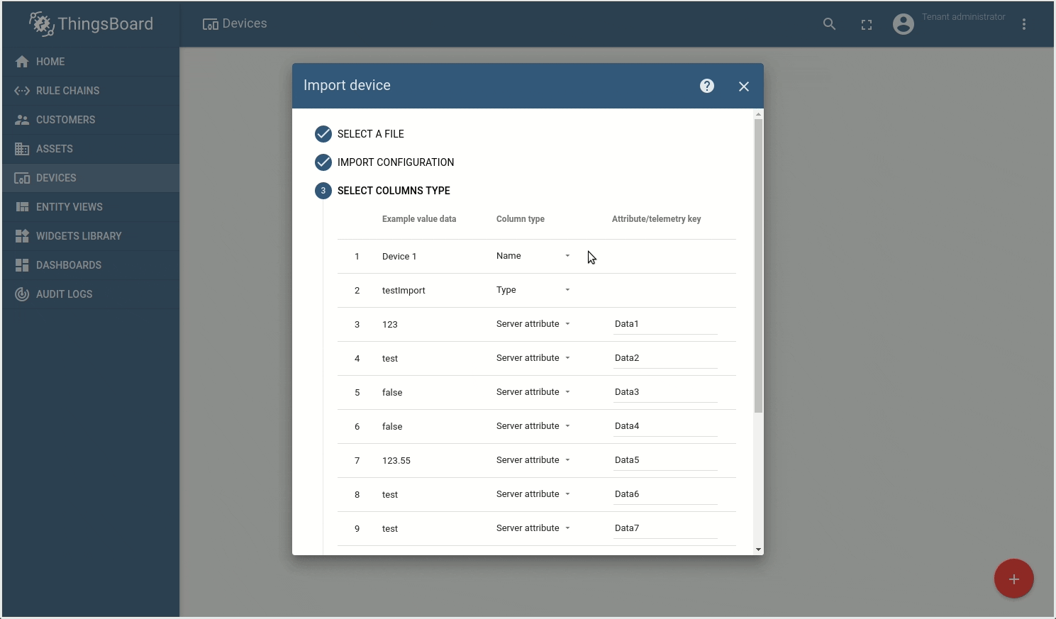The image size is (1056, 619).
Task: Edit the Data6 key field
Action: click(665, 494)
